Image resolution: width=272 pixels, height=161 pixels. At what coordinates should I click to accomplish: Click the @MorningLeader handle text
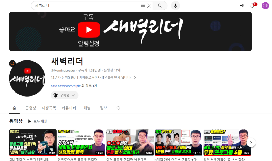(63, 70)
